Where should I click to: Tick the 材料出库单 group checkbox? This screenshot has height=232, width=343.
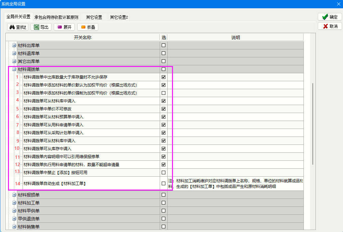pos(163,45)
